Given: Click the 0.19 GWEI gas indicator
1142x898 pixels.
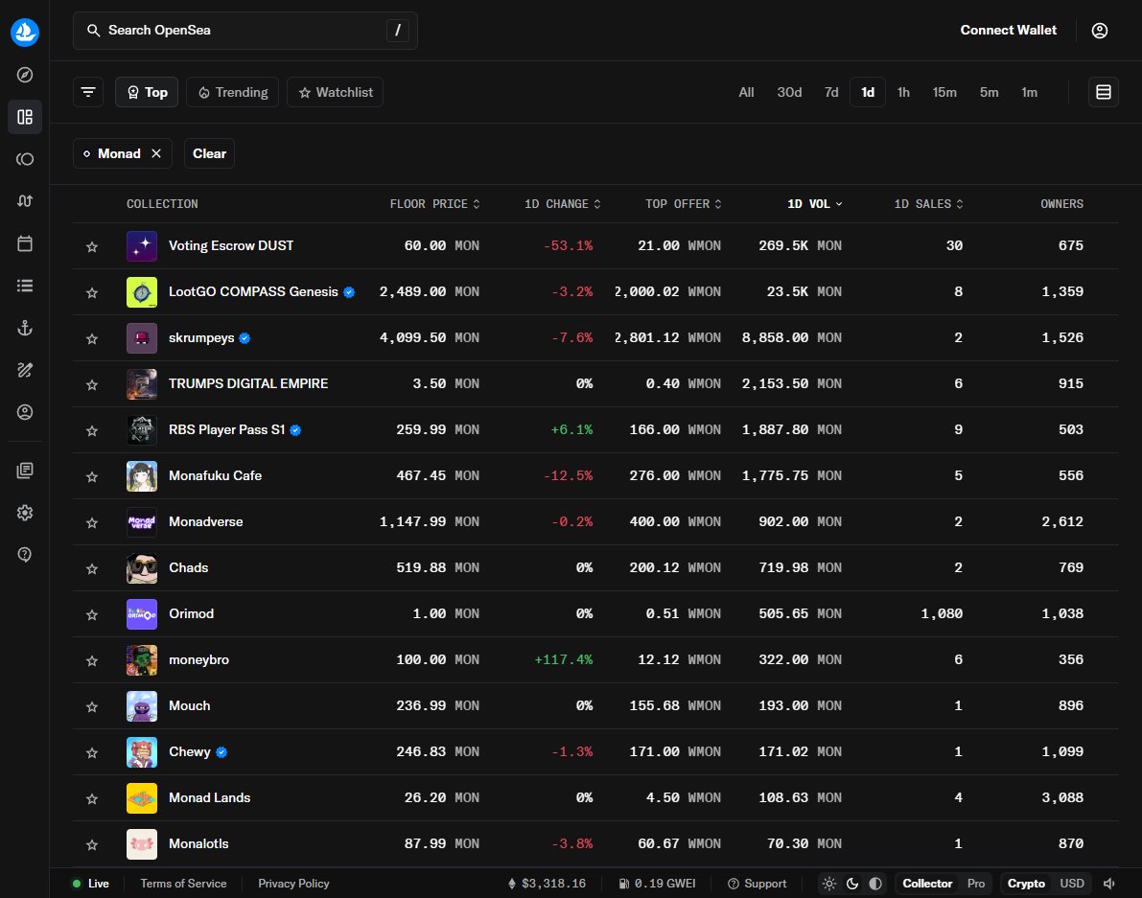Looking at the screenshot, I should point(657,884).
